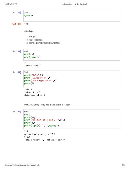131x169 pixels.
Task: Click the 'int' output of cell 38
Action: 26,24
